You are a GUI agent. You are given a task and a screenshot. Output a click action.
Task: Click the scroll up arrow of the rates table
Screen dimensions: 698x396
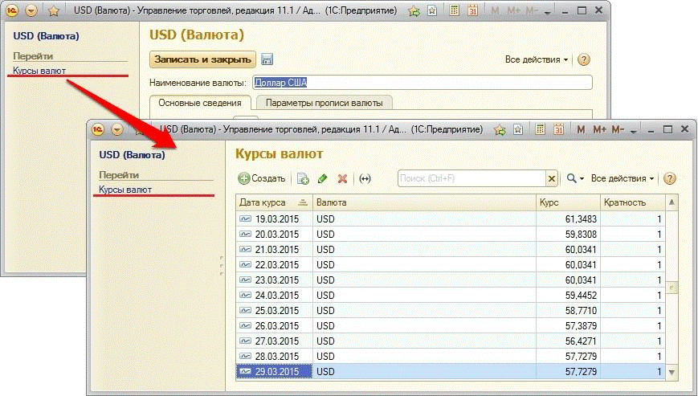[x=671, y=202]
